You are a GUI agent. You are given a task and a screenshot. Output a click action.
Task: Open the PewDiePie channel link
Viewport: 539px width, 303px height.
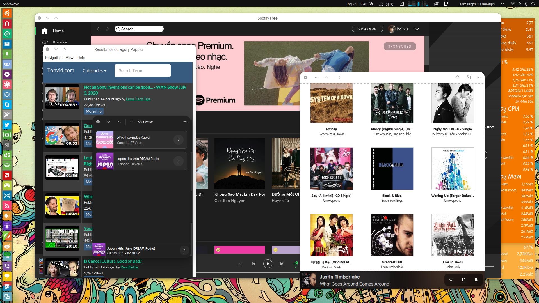pyautogui.click(x=129, y=267)
